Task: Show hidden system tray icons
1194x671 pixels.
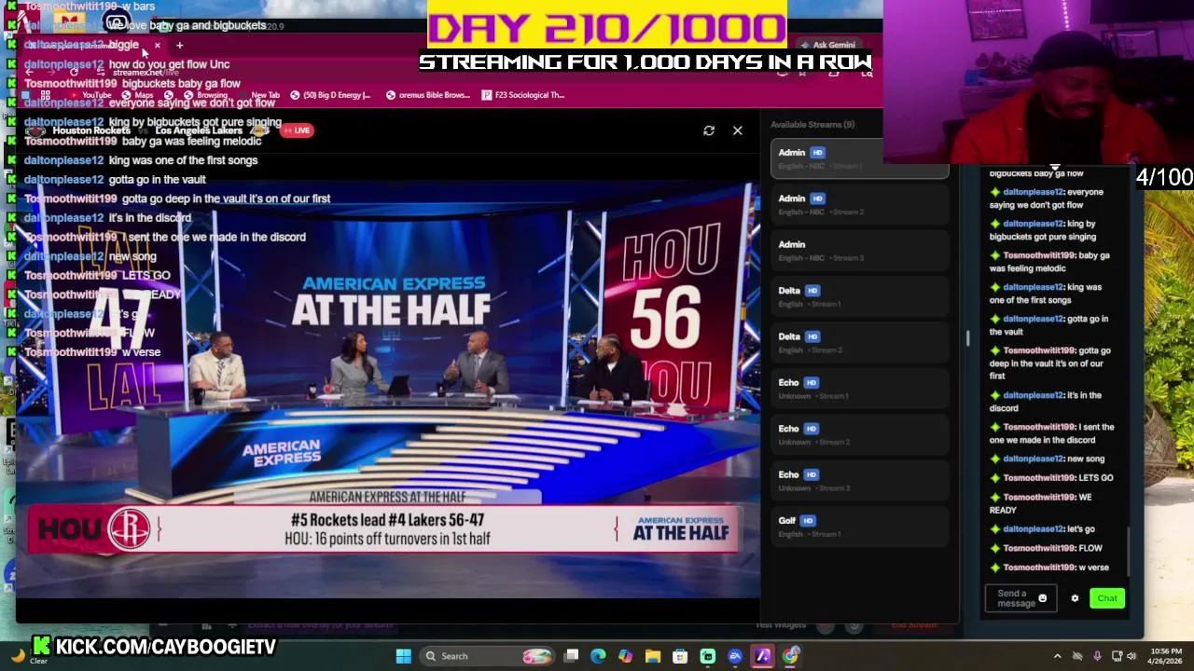Action: pos(1057,656)
